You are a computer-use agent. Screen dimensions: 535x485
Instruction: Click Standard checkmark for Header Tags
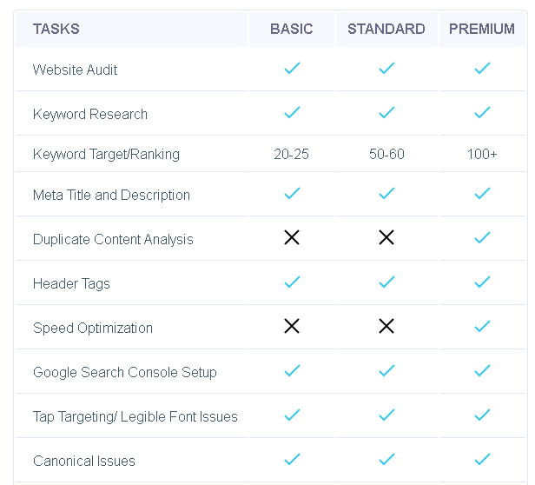(x=386, y=282)
